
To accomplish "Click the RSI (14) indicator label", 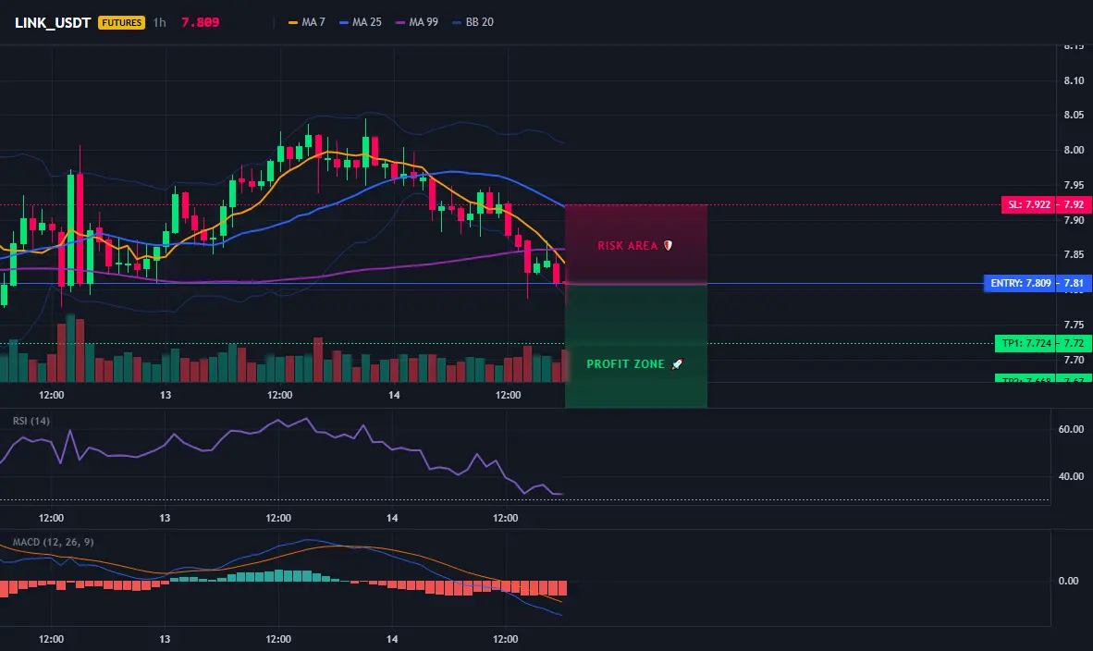I will [x=31, y=421].
